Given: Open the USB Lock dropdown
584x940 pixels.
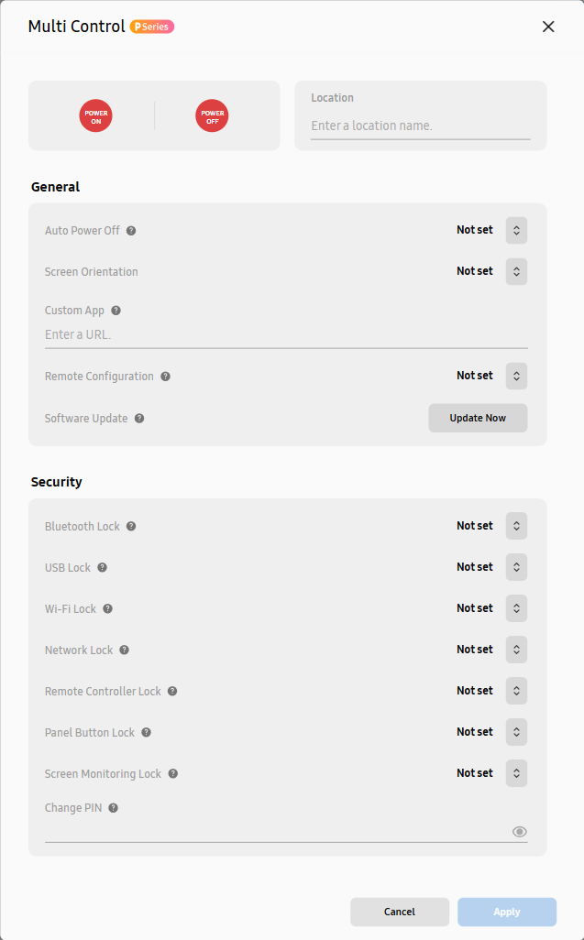Looking at the screenshot, I should tap(516, 567).
